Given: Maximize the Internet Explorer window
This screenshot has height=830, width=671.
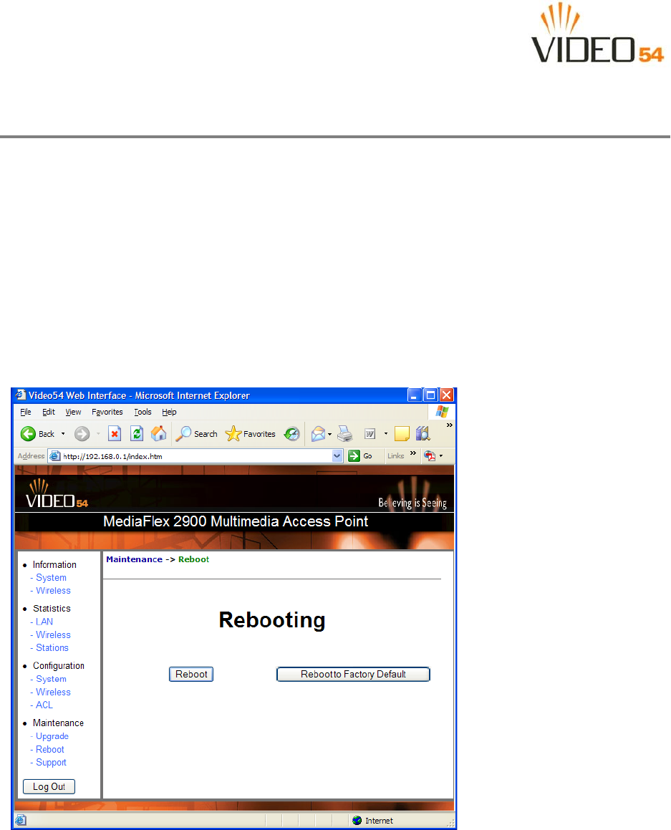Looking at the screenshot, I should 431,395.
